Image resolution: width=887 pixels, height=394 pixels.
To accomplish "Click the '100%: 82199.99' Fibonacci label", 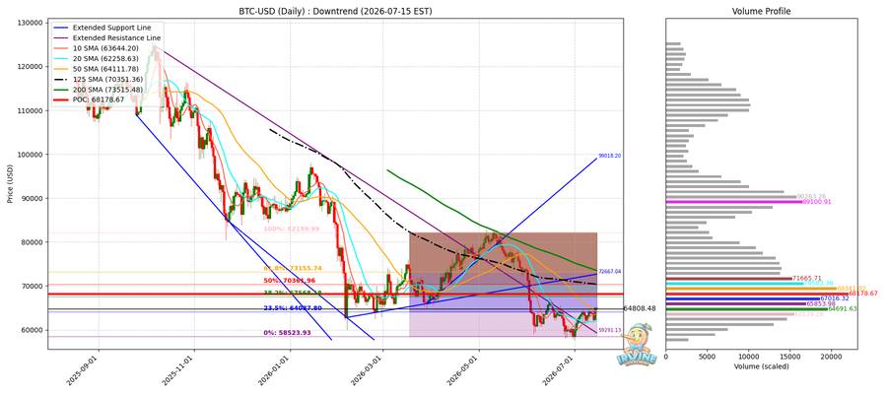I will pyautogui.click(x=292, y=229).
